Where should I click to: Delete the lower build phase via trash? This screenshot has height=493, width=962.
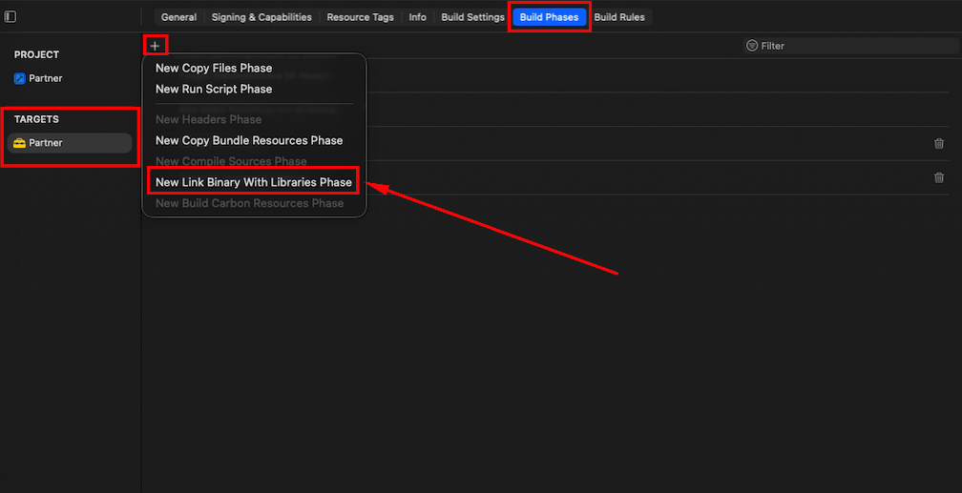939,177
